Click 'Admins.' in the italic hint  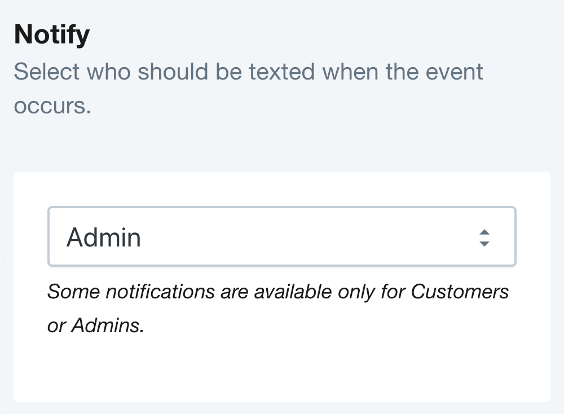pyautogui.click(x=108, y=326)
